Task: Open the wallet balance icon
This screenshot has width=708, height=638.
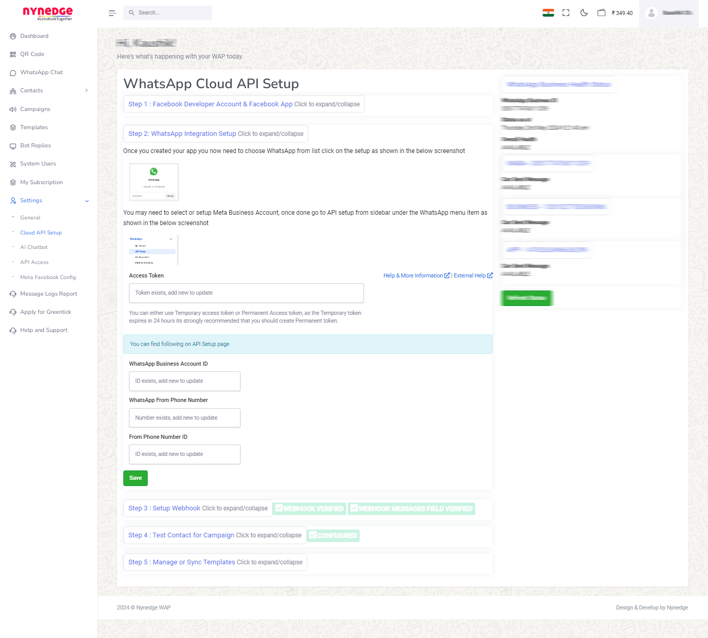Action: pos(601,13)
